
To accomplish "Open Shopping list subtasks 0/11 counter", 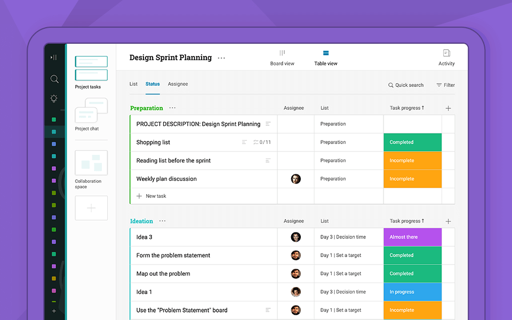I will 262,142.
